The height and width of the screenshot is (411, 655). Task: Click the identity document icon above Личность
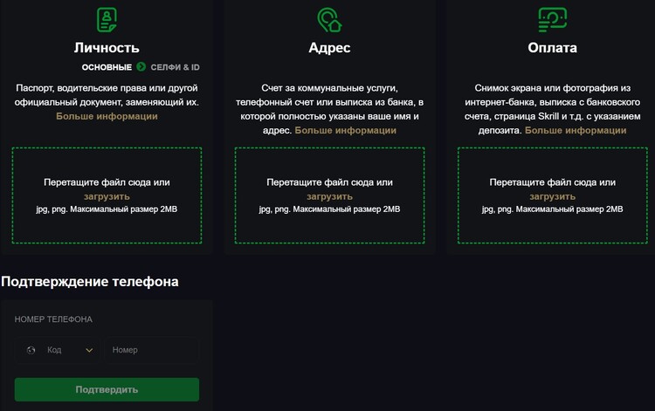107,17
